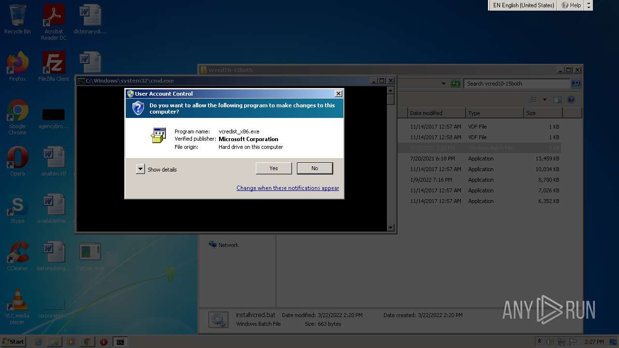Launch Firefox from the desktop

tap(17, 67)
